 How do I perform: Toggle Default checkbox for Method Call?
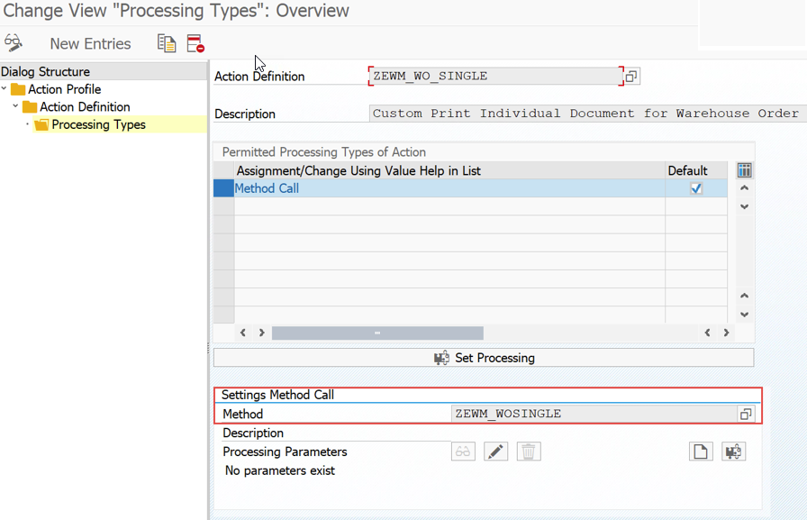(696, 188)
